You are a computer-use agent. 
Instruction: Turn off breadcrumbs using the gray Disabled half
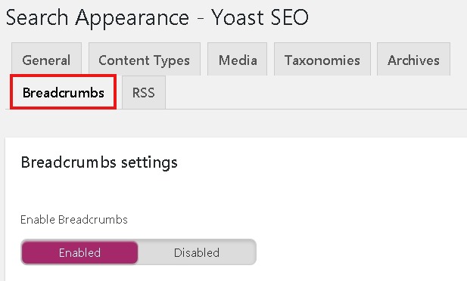click(197, 252)
